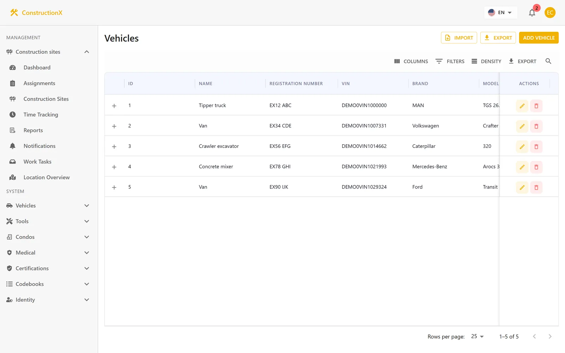
Task: Delete the Crawler excavator row
Action: (x=536, y=147)
